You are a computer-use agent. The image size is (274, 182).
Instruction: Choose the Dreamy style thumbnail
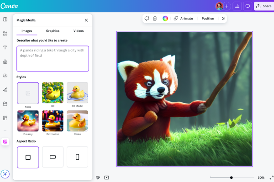[28, 121]
